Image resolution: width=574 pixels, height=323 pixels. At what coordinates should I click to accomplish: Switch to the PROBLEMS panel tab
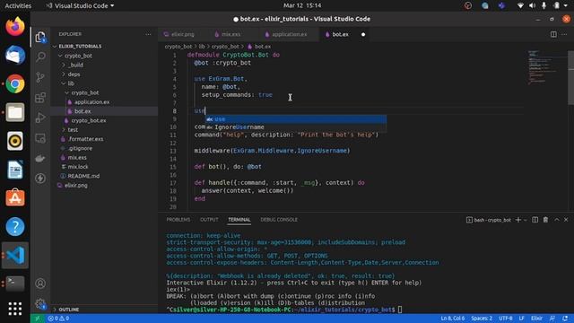pyautogui.click(x=178, y=220)
